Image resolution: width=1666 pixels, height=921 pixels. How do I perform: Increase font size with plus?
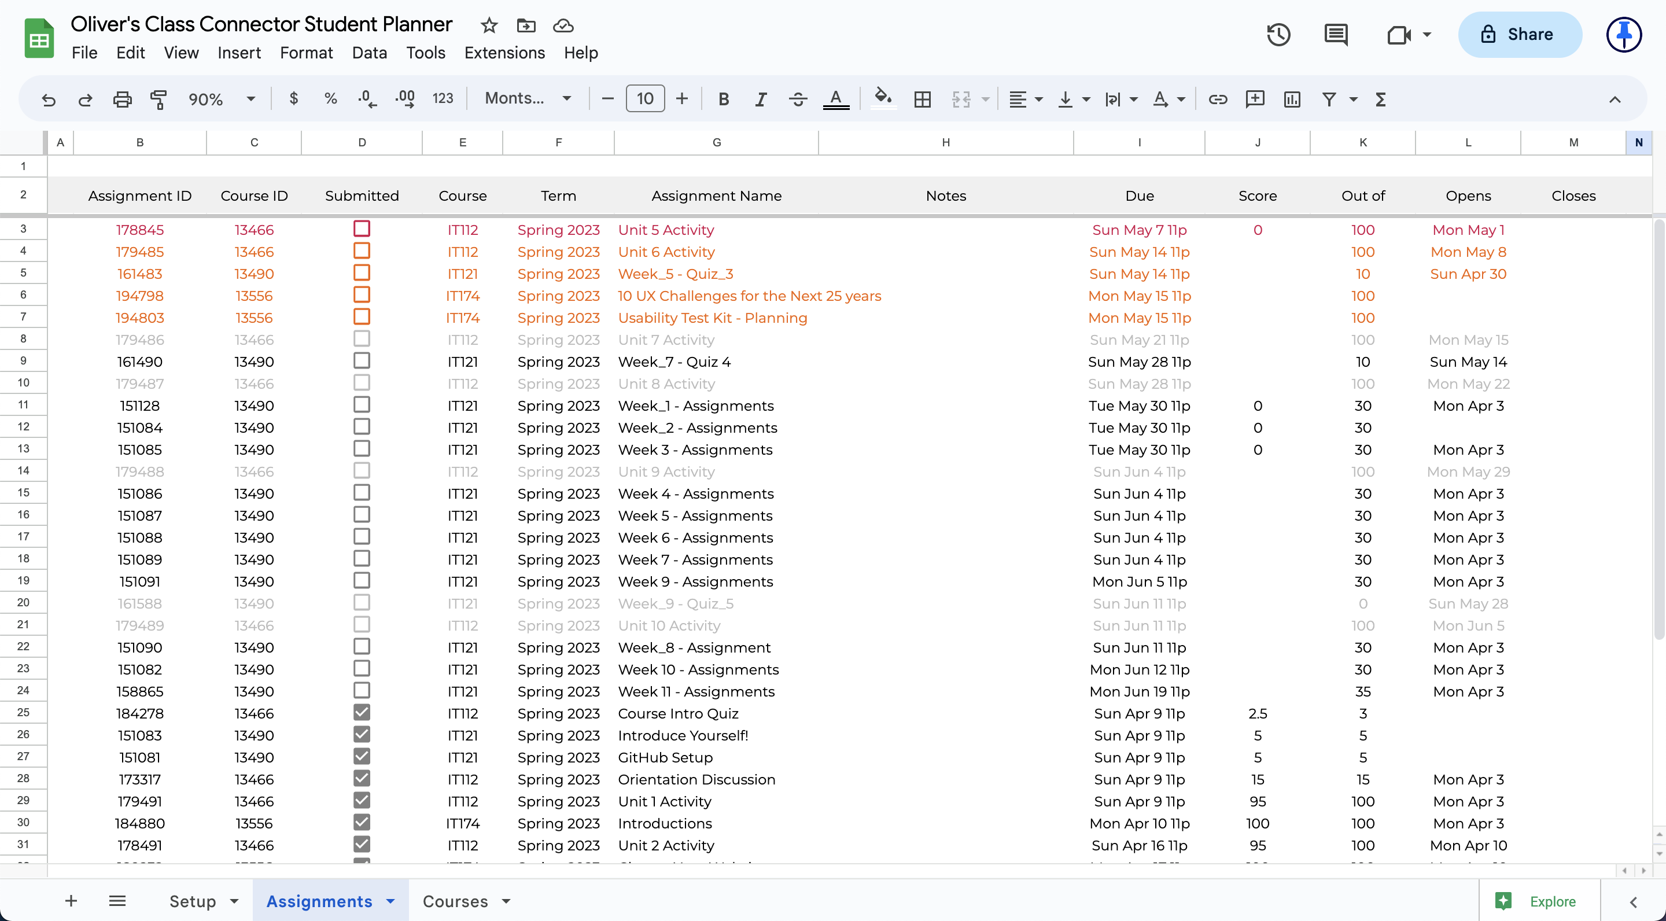(x=681, y=98)
